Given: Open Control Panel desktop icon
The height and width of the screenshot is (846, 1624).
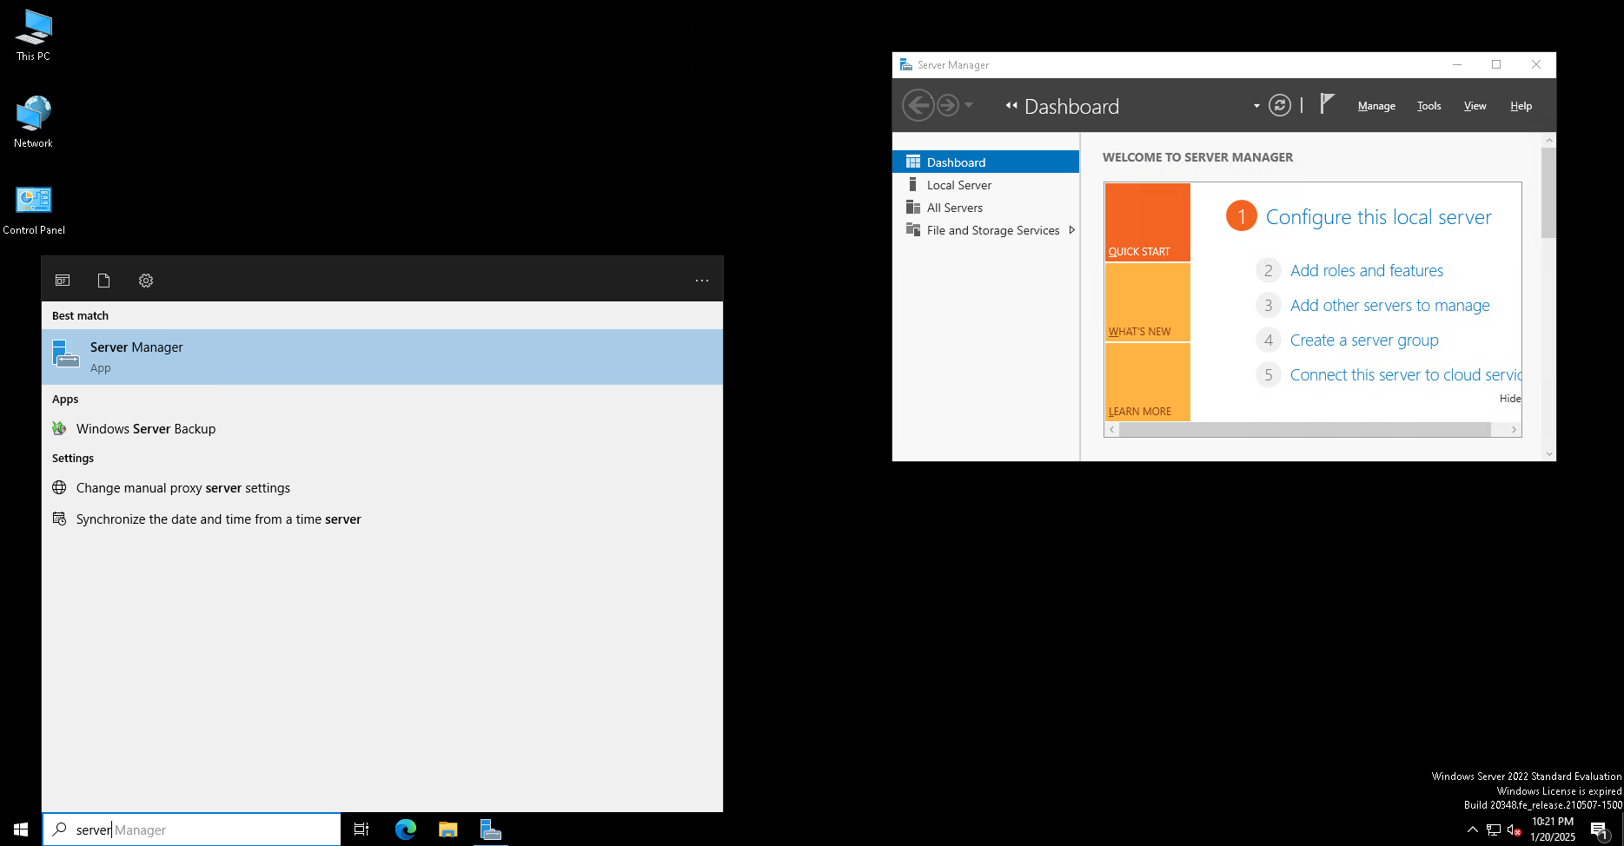Looking at the screenshot, I should click(33, 210).
